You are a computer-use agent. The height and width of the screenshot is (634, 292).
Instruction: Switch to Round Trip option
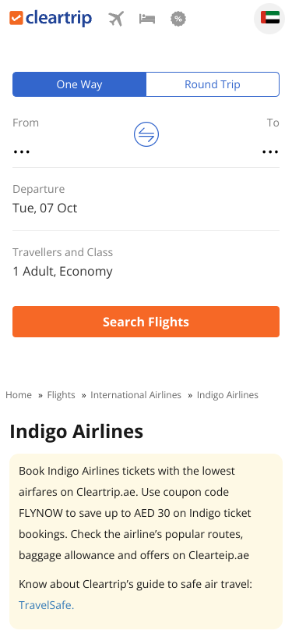click(213, 84)
